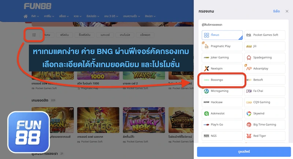Click the Big Time Gaming logo icon
This screenshot has height=159, width=293.
(x=249, y=125)
